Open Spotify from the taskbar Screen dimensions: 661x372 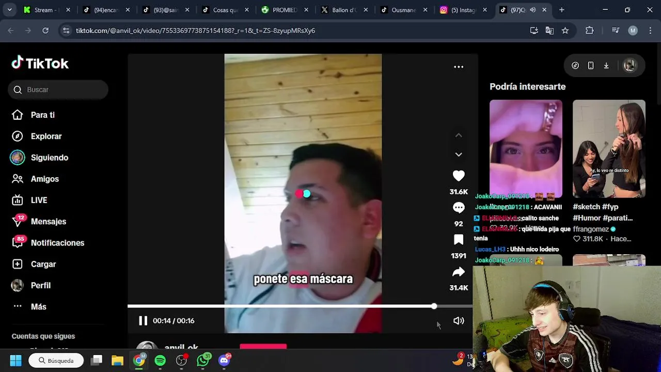click(160, 361)
